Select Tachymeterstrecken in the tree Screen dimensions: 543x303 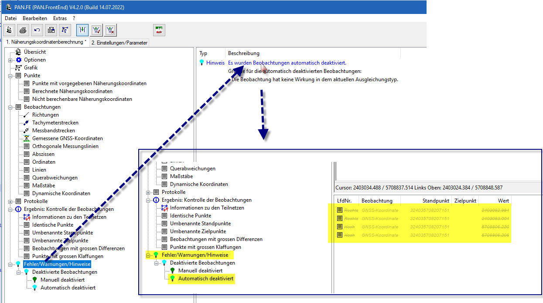tap(55, 123)
